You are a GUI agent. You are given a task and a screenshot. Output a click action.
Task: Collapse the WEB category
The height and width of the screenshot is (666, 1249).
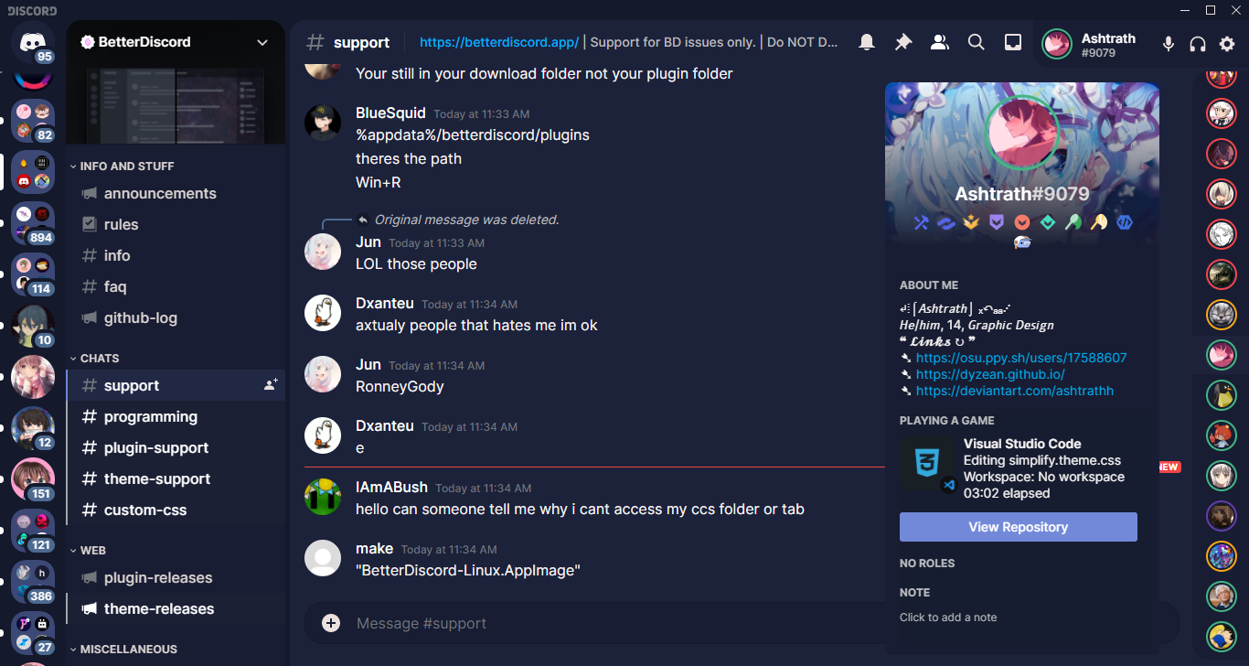pos(88,551)
